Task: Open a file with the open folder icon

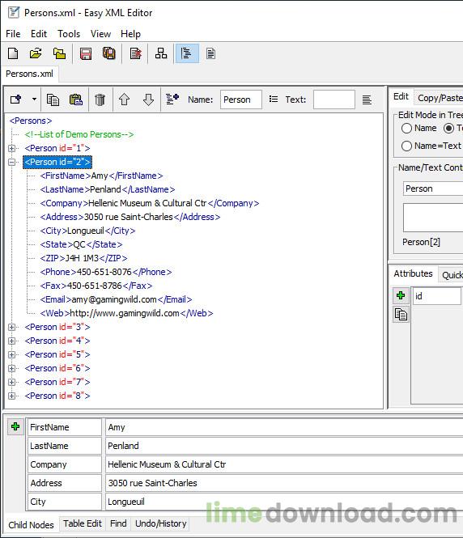Action: tap(36, 53)
